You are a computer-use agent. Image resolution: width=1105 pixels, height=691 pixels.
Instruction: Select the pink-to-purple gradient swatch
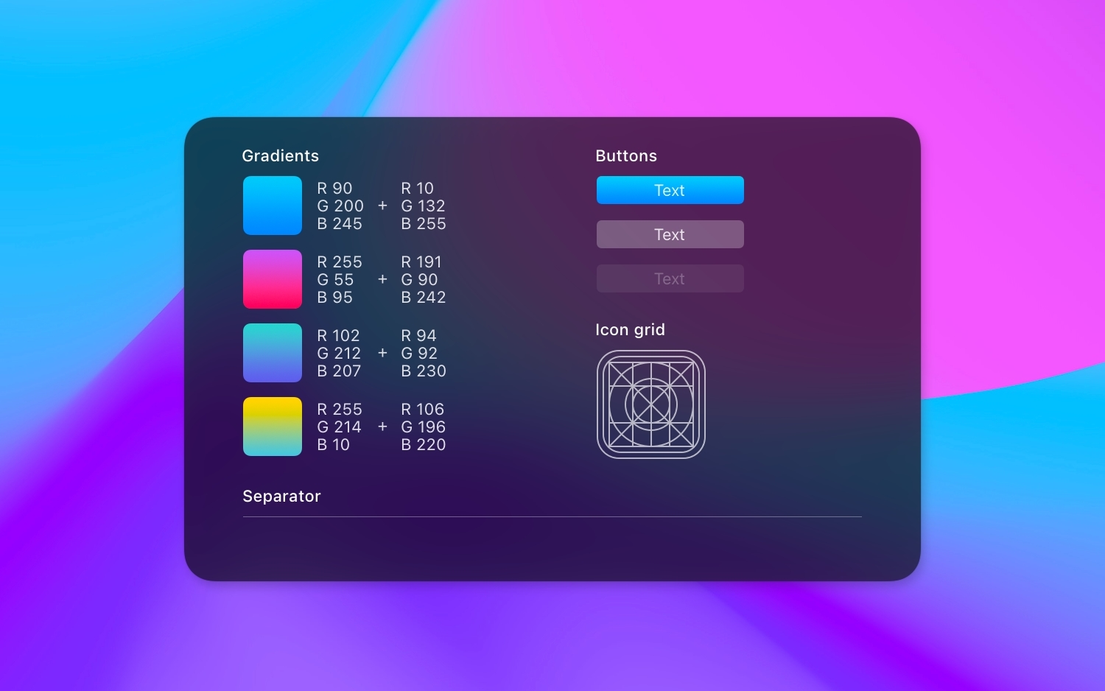(273, 279)
